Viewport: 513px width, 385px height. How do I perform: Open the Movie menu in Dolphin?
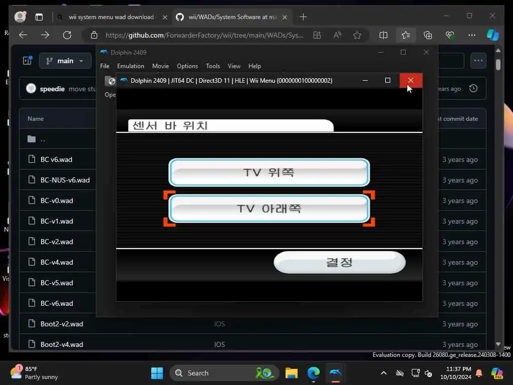[160, 66]
